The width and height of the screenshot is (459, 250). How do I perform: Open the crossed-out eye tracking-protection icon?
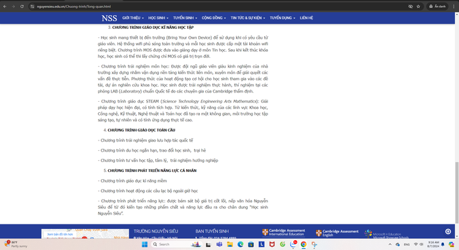tap(410, 7)
